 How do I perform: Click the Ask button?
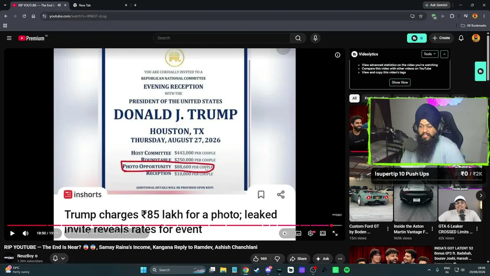322,259
